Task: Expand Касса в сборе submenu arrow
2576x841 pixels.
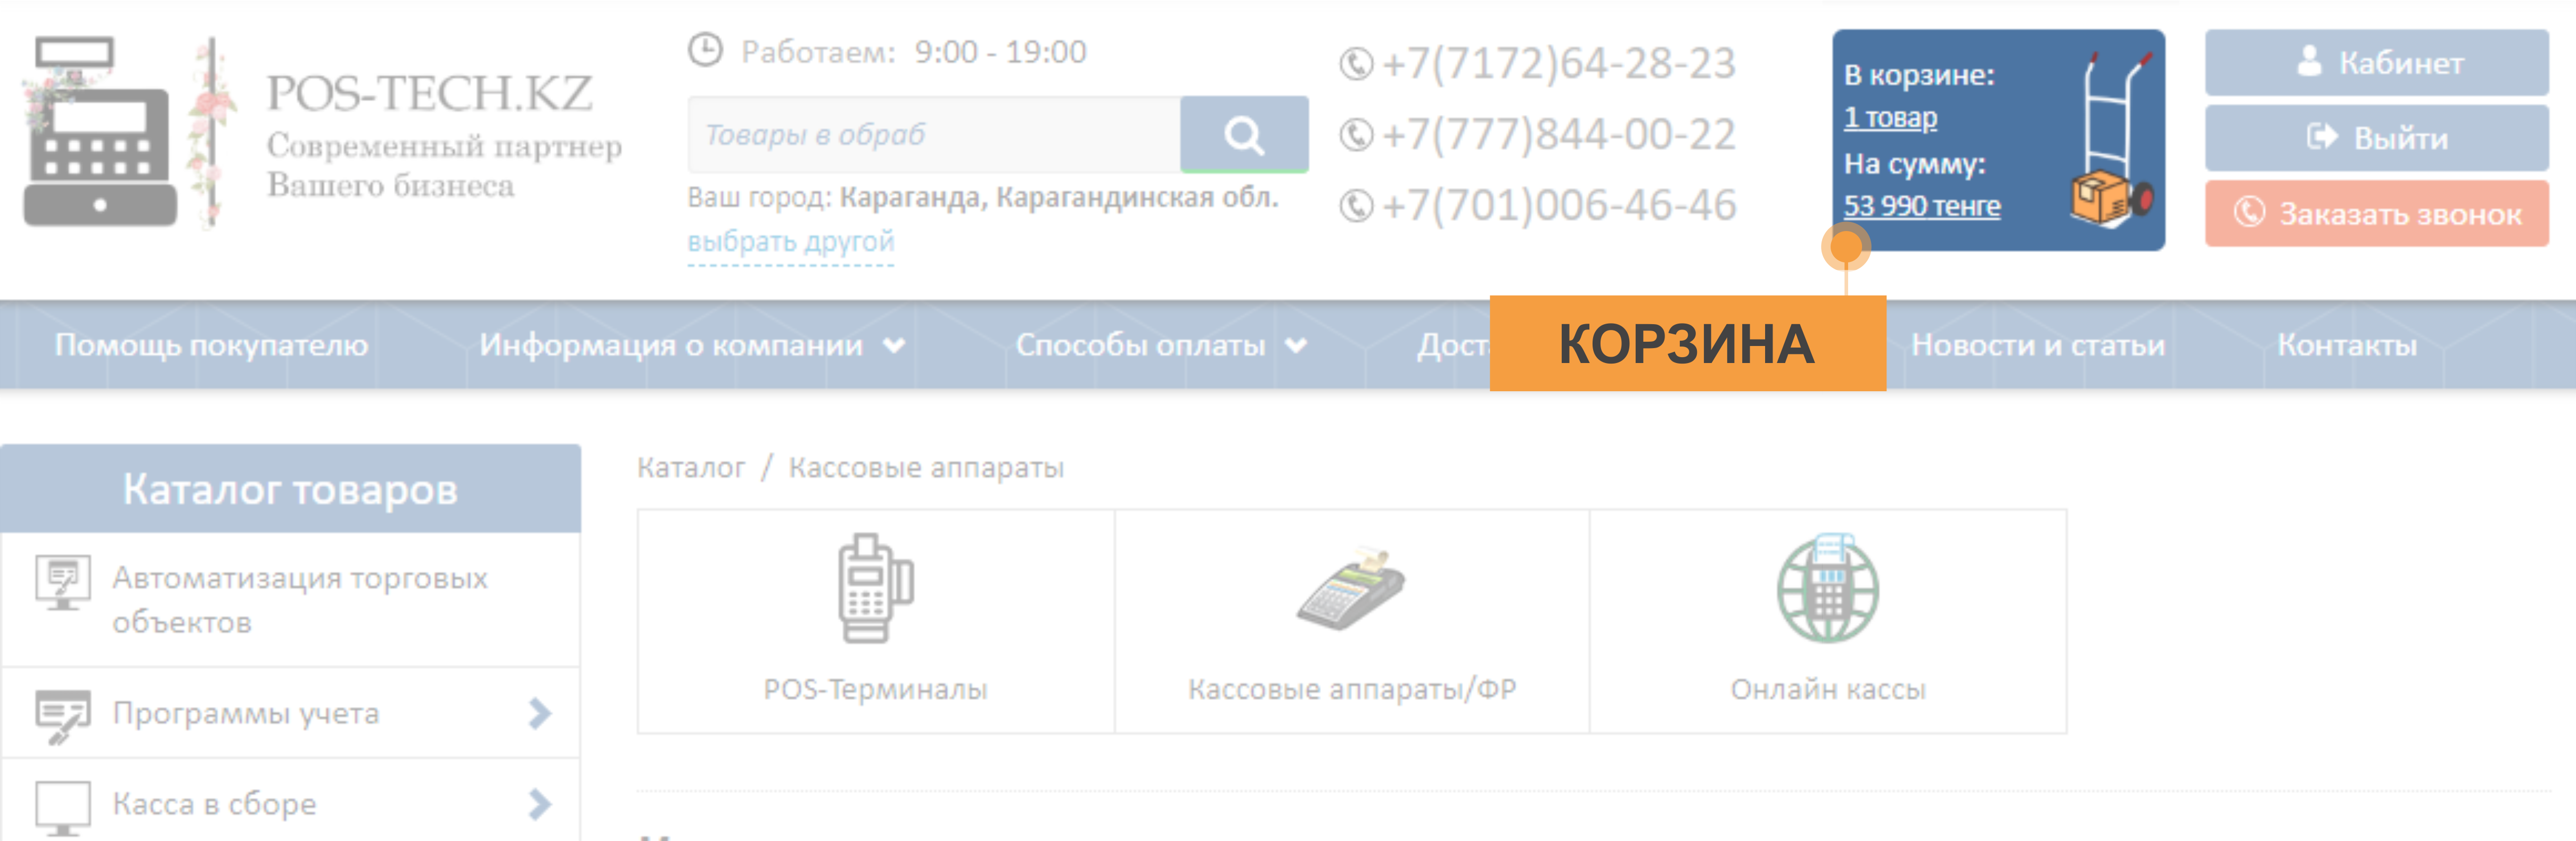Action: click(539, 804)
